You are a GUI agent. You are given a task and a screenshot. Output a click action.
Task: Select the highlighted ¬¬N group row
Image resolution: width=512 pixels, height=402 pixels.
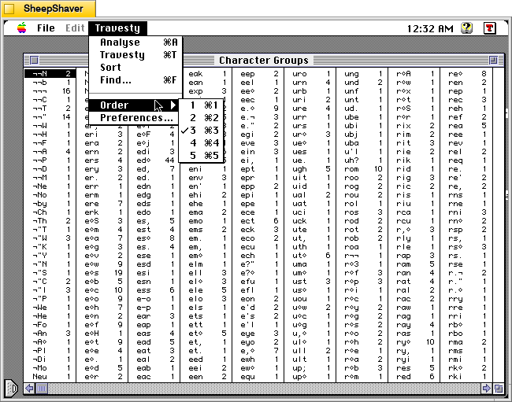point(50,74)
